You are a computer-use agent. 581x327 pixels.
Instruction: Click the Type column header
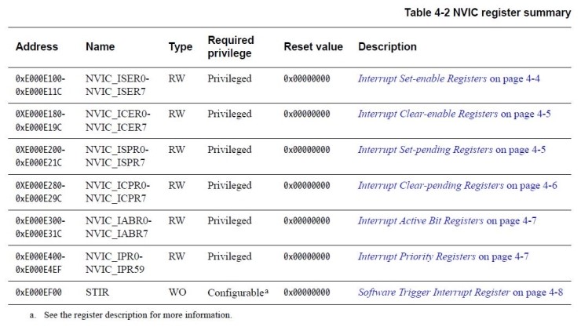180,47
